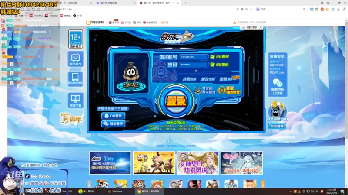The width and height of the screenshot is (348, 195).
Task: Toggle the night-mode moon extension icon
Action: [328, 9]
